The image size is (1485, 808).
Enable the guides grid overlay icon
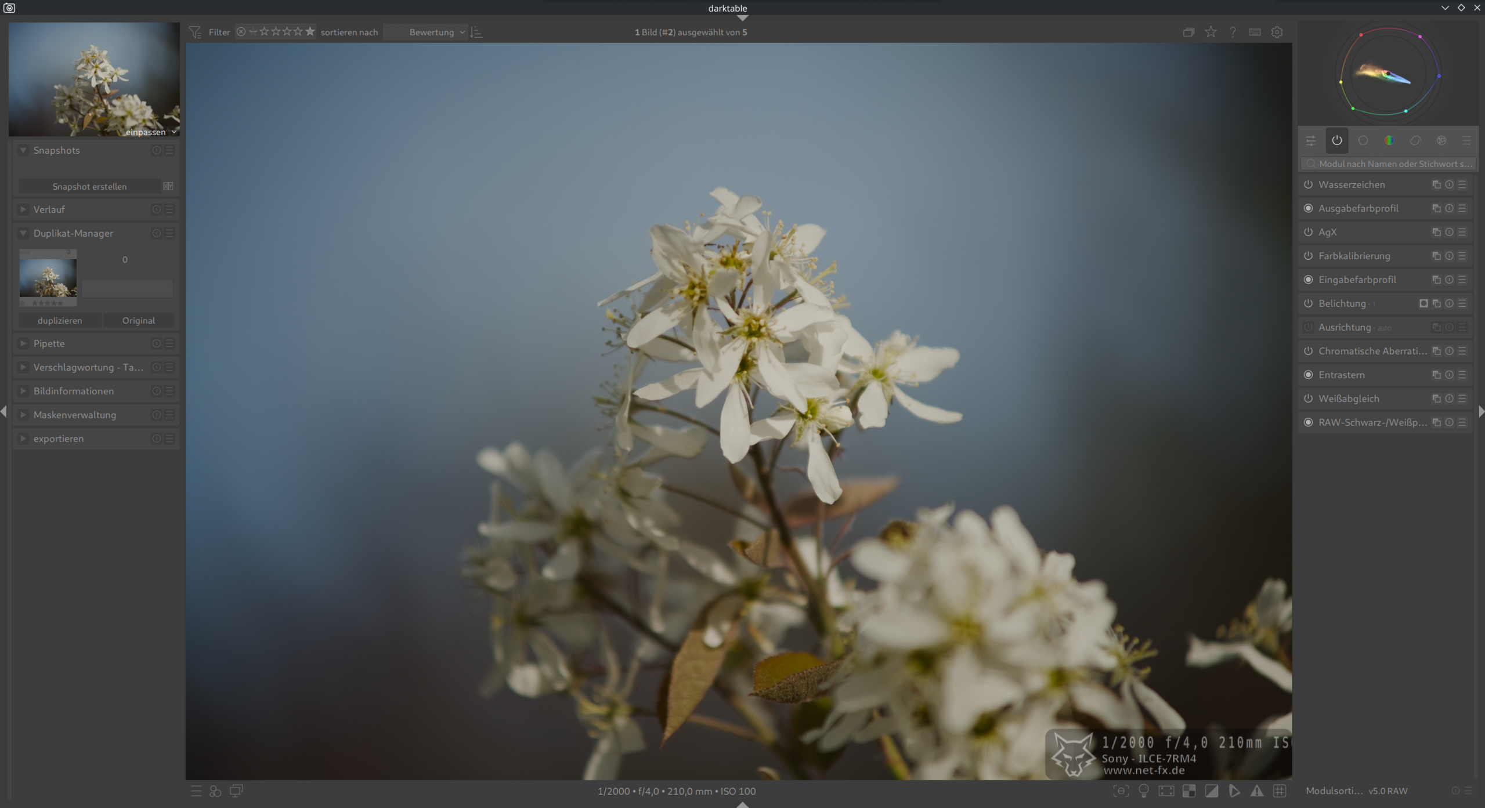1279,791
